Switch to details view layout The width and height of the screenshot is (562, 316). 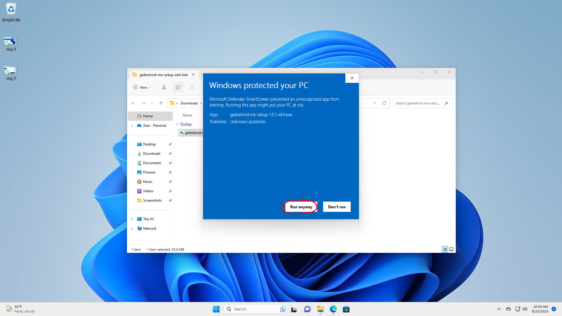(x=445, y=249)
